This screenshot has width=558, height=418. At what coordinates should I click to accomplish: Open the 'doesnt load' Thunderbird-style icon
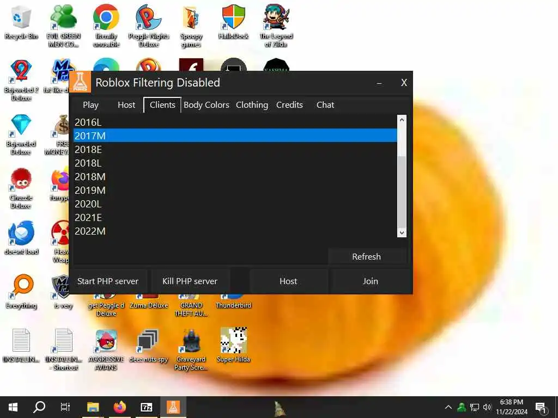coord(21,237)
